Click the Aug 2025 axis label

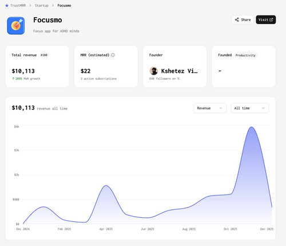[x=189, y=229]
